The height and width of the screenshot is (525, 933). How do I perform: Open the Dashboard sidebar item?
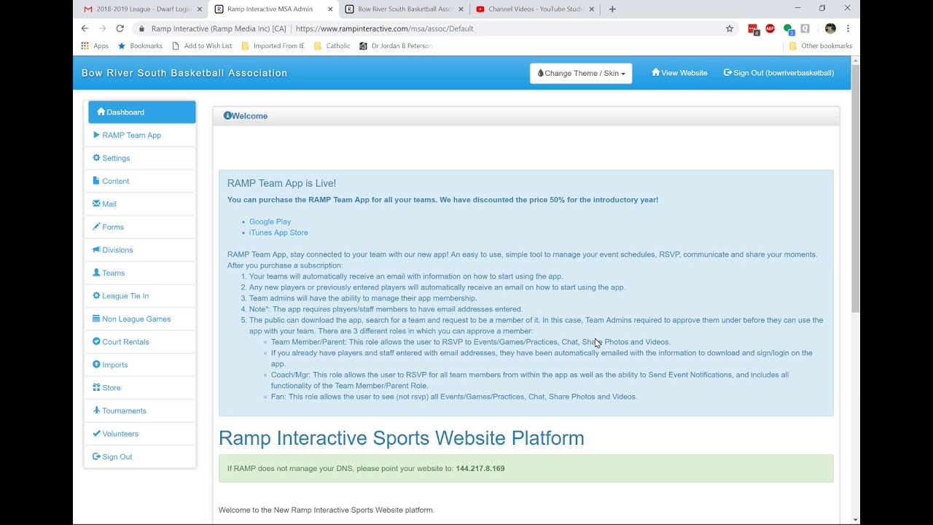pos(142,112)
